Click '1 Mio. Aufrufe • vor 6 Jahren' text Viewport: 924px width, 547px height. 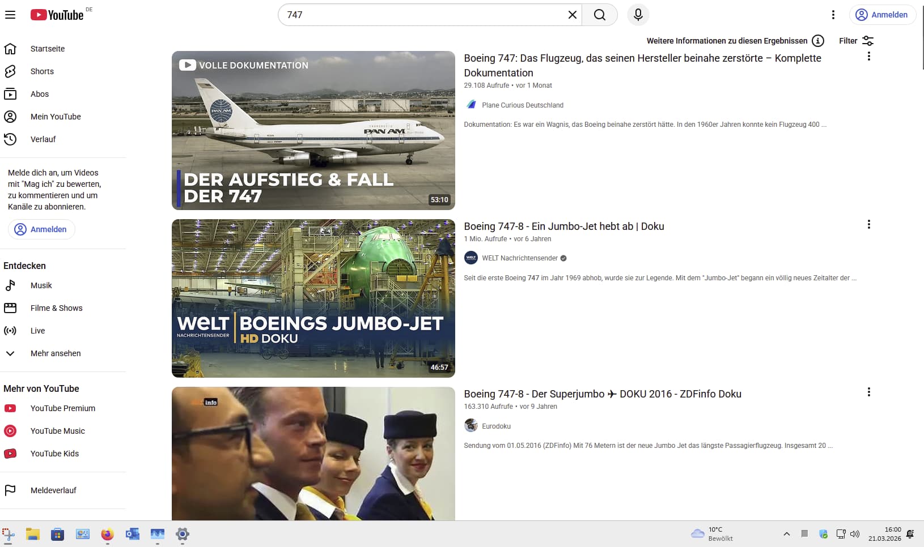507,239
